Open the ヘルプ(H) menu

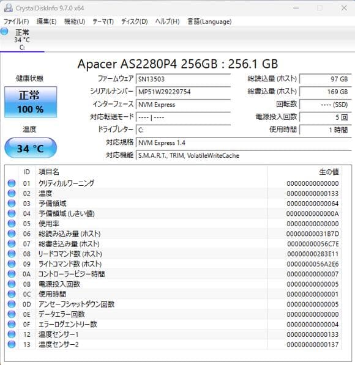coord(167,21)
